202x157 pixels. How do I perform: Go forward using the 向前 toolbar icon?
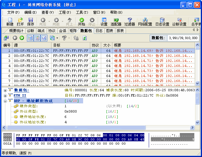pos(56,22)
